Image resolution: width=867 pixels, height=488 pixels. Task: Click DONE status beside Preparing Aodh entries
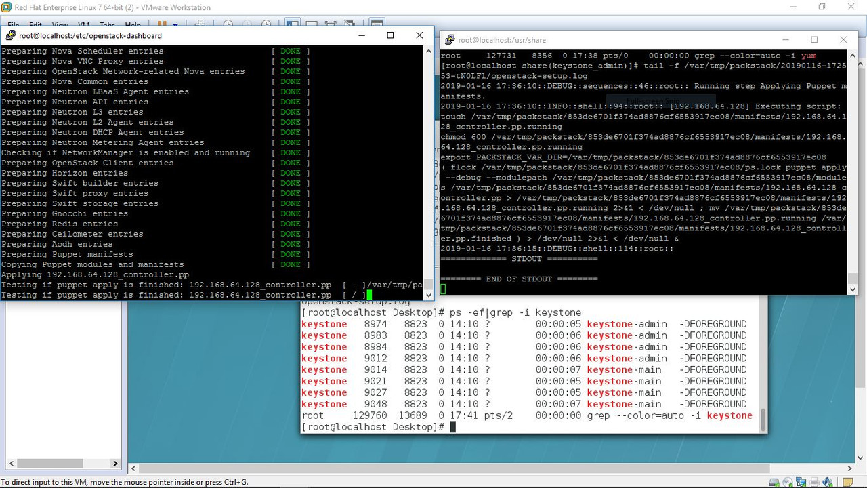[291, 244]
